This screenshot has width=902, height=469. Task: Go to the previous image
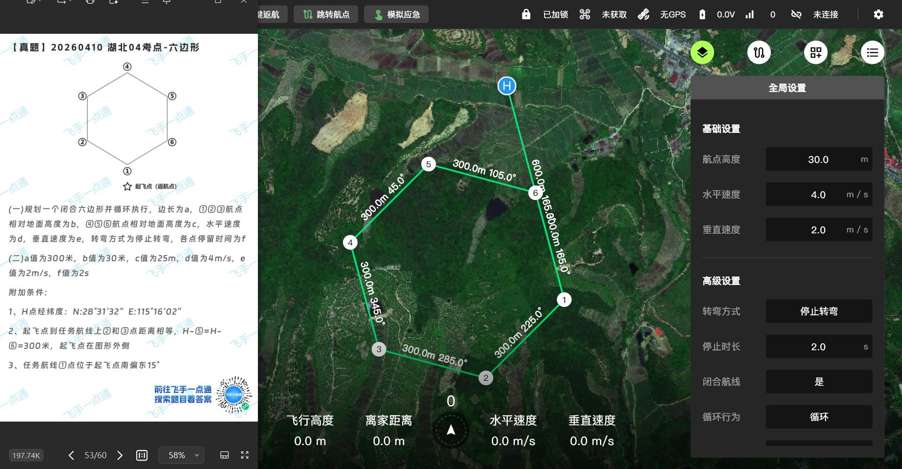tap(71, 455)
